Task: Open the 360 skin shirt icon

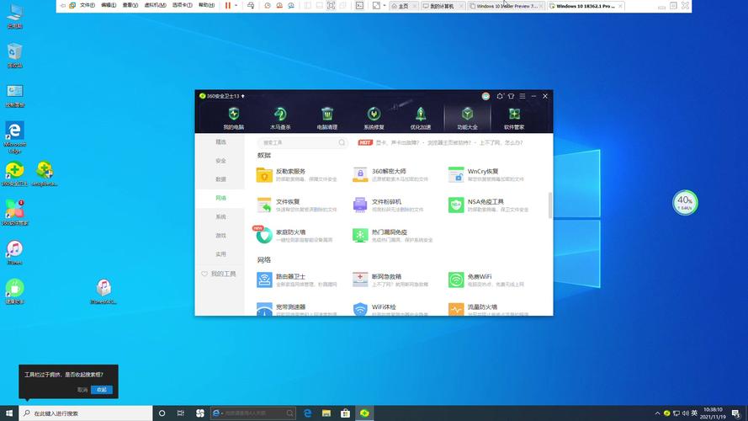Action: 511,96
